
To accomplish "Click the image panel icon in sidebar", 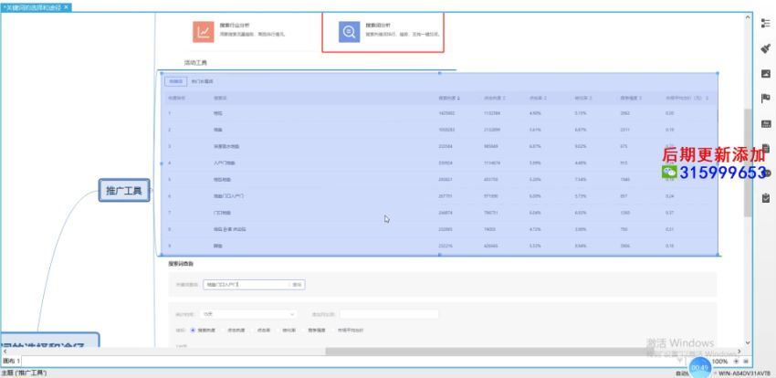I will 765,73.
